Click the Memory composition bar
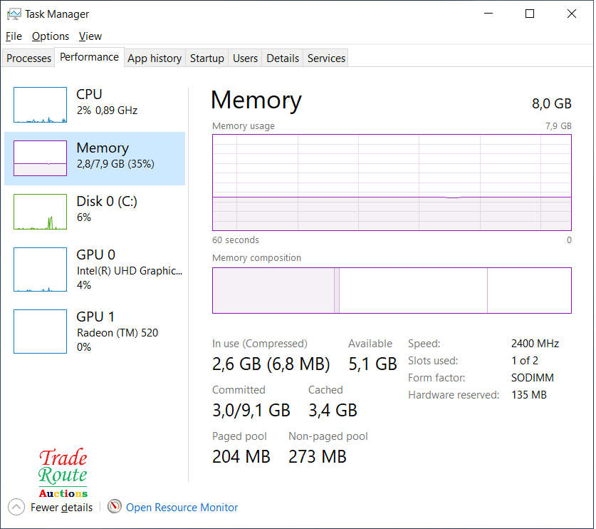Screen dimensions: 596x529 pyautogui.click(x=392, y=290)
